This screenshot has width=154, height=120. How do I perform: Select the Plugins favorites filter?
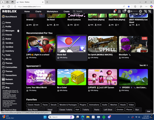83,105
